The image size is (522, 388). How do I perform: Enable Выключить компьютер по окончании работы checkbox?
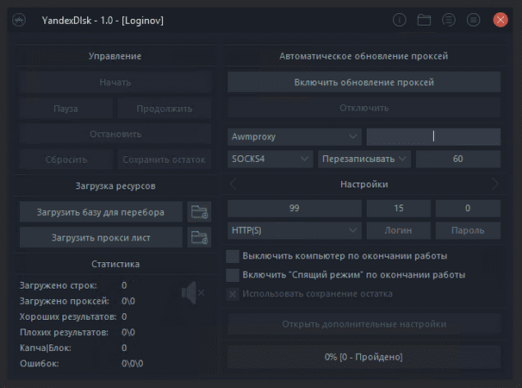point(233,256)
